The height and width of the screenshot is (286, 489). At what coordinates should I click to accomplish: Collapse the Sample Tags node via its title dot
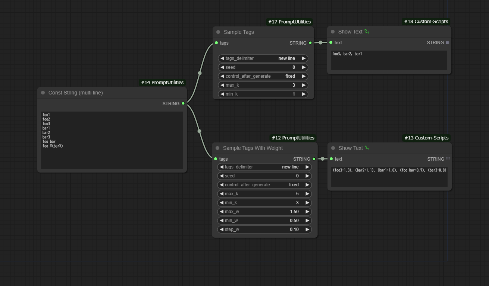[x=218, y=32]
